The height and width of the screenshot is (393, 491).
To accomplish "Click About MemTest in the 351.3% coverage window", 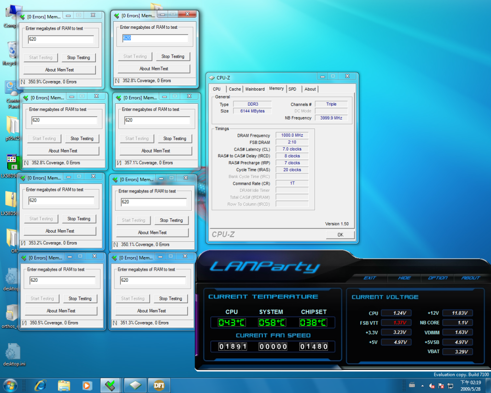I will pyautogui.click(x=152, y=311).
